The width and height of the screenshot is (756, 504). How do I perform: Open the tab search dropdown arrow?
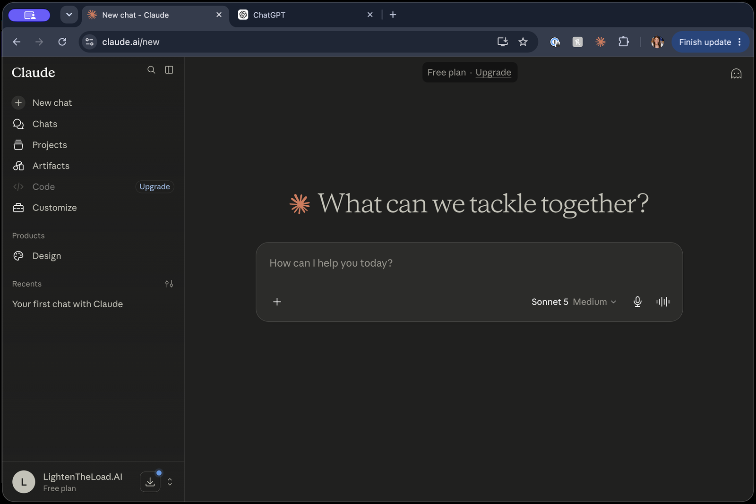[x=69, y=15]
